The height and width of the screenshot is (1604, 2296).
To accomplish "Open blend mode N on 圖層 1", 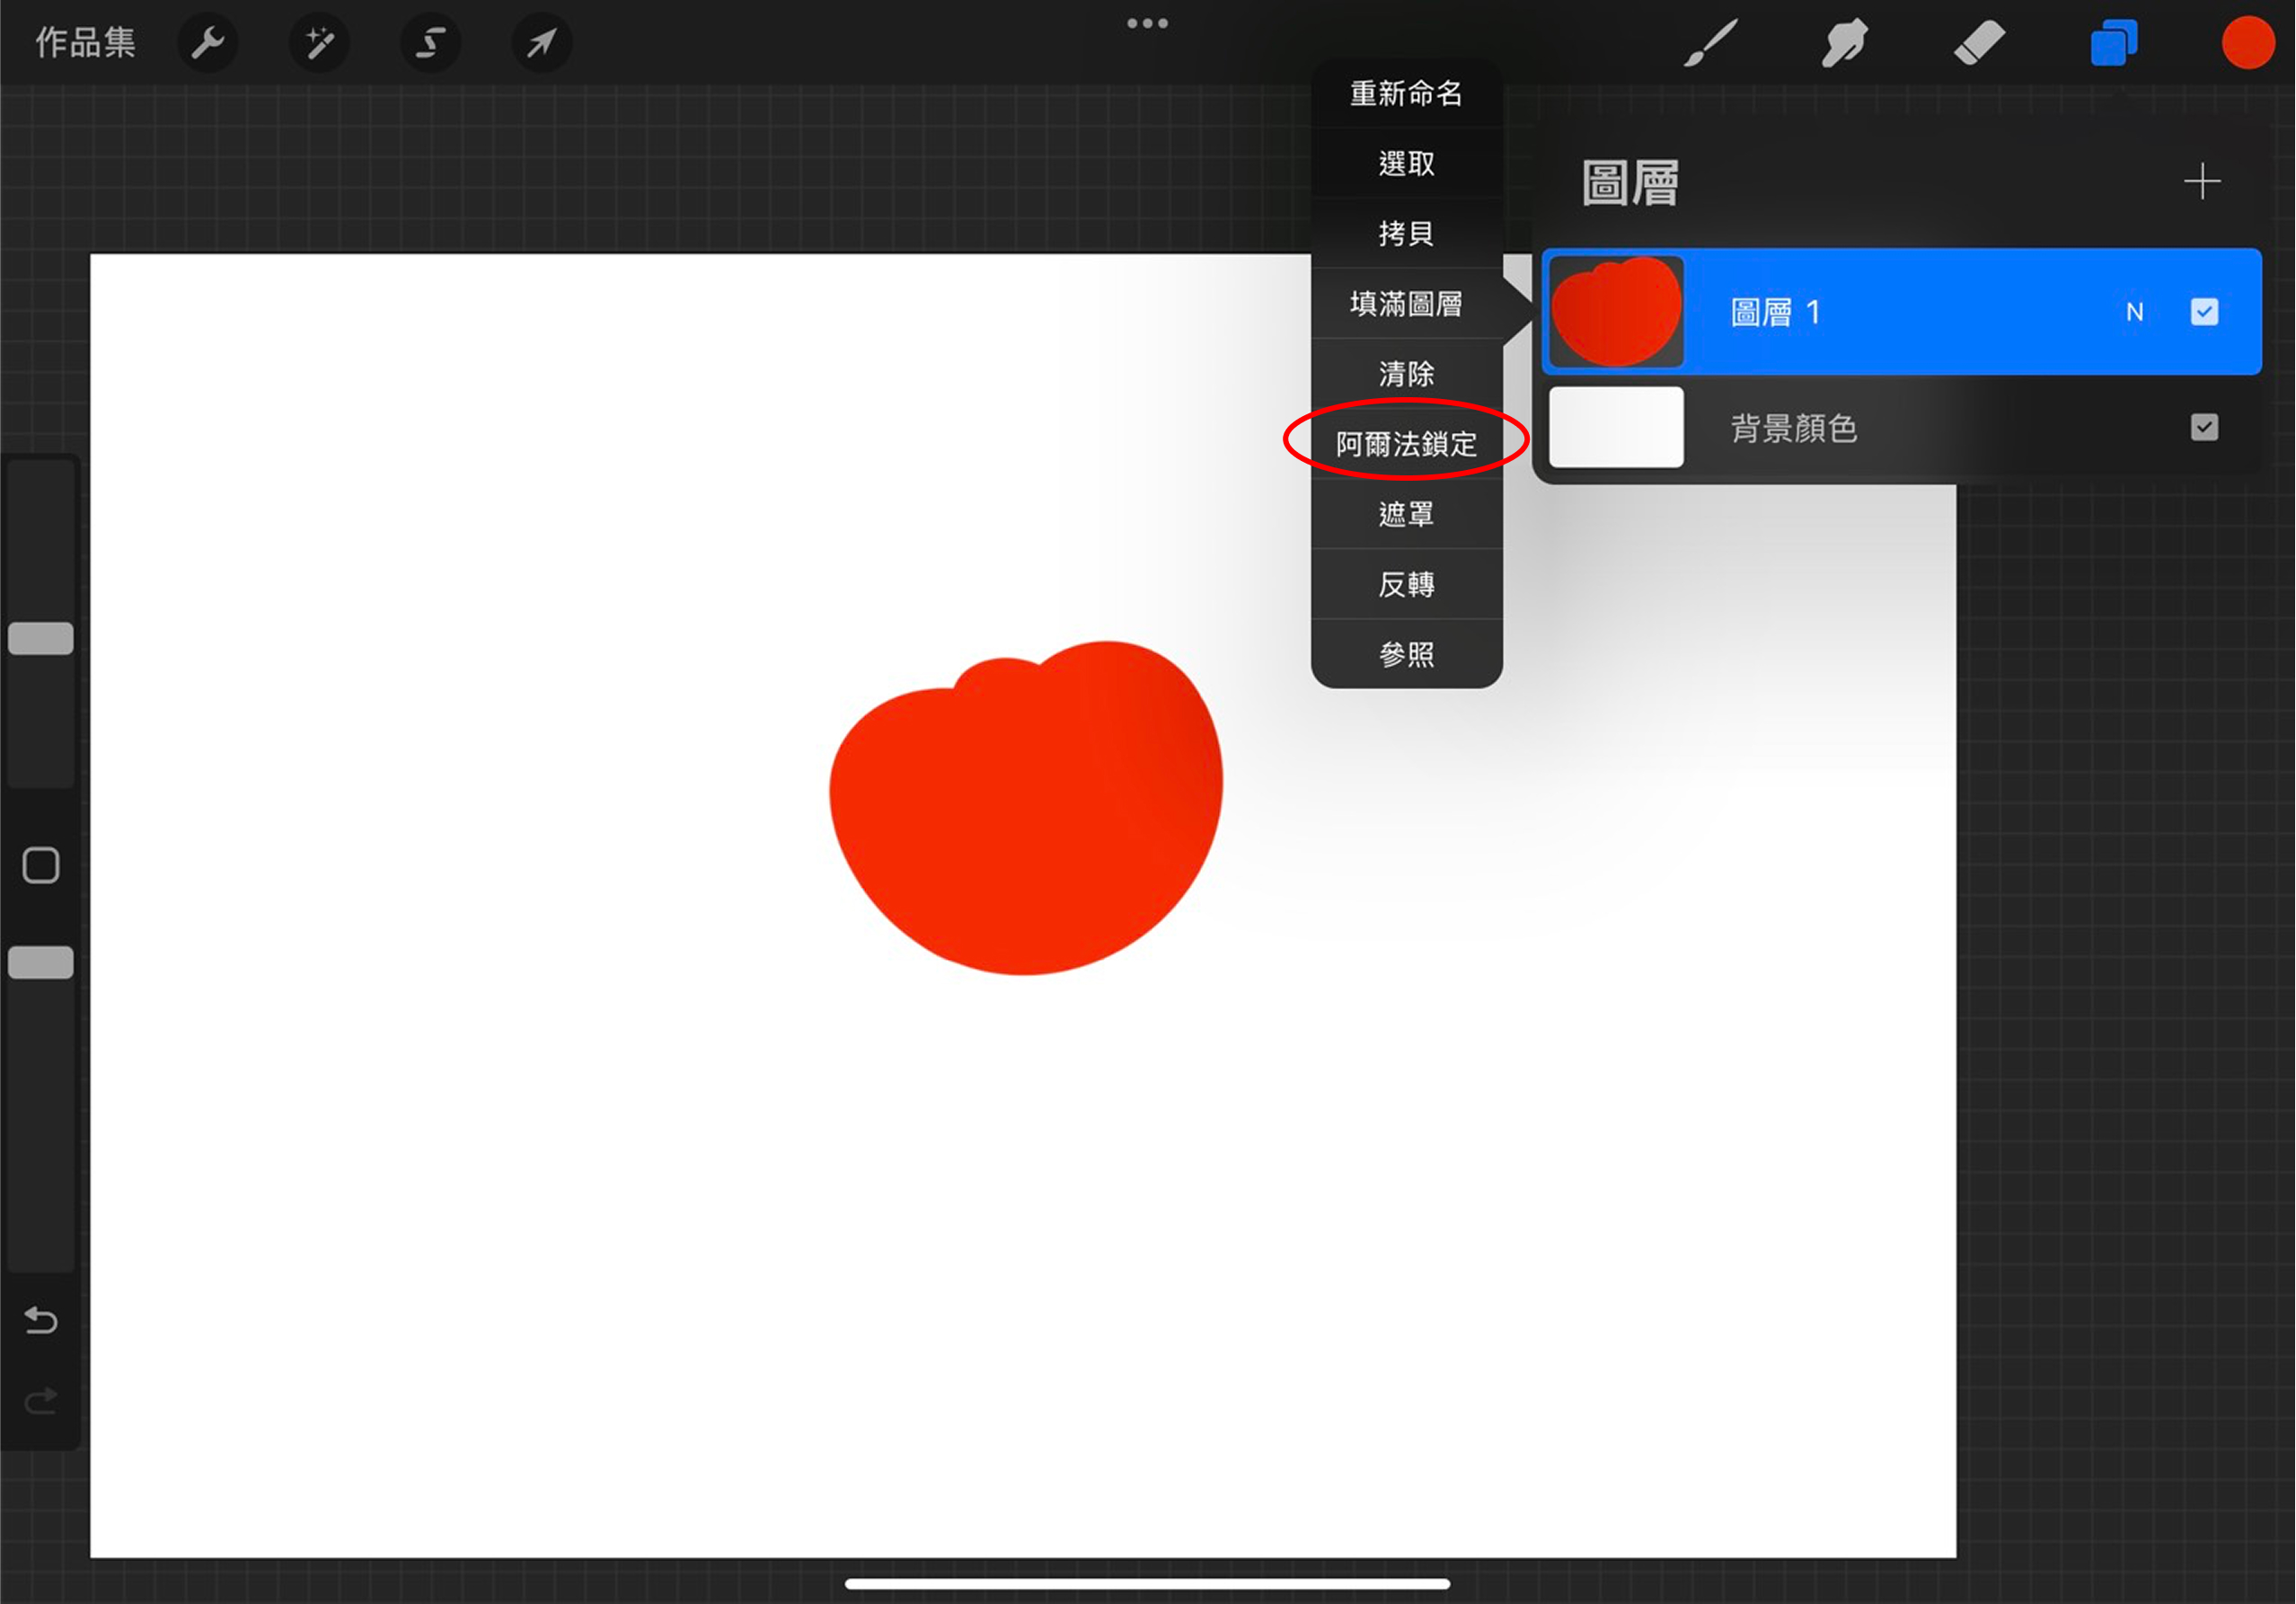I will point(2134,312).
